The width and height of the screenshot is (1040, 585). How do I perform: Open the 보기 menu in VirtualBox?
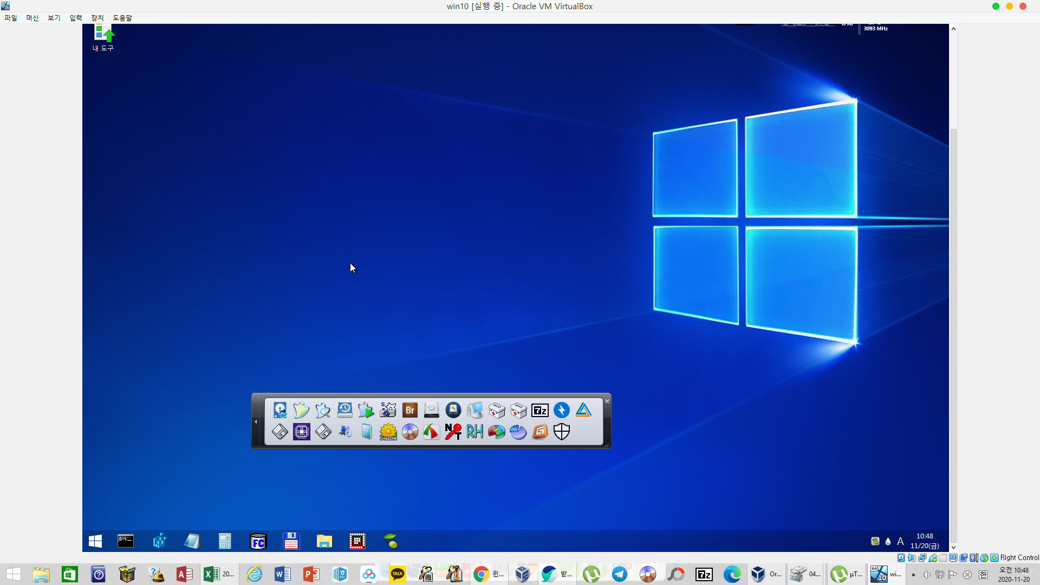pos(54,18)
